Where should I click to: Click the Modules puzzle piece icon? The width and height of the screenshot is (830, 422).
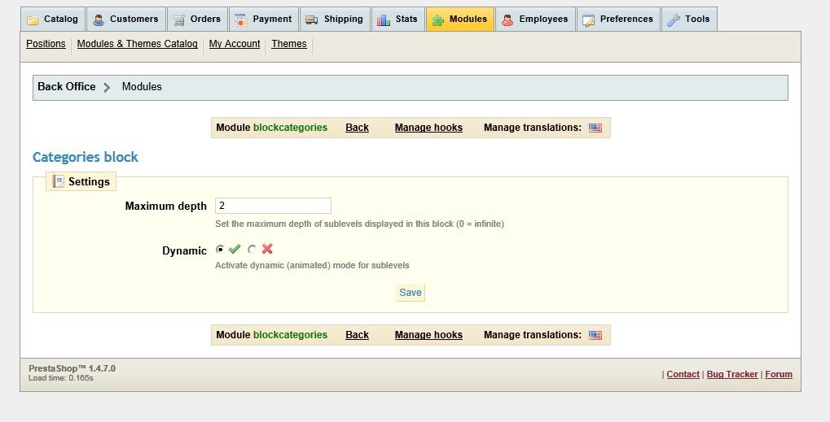[437, 20]
